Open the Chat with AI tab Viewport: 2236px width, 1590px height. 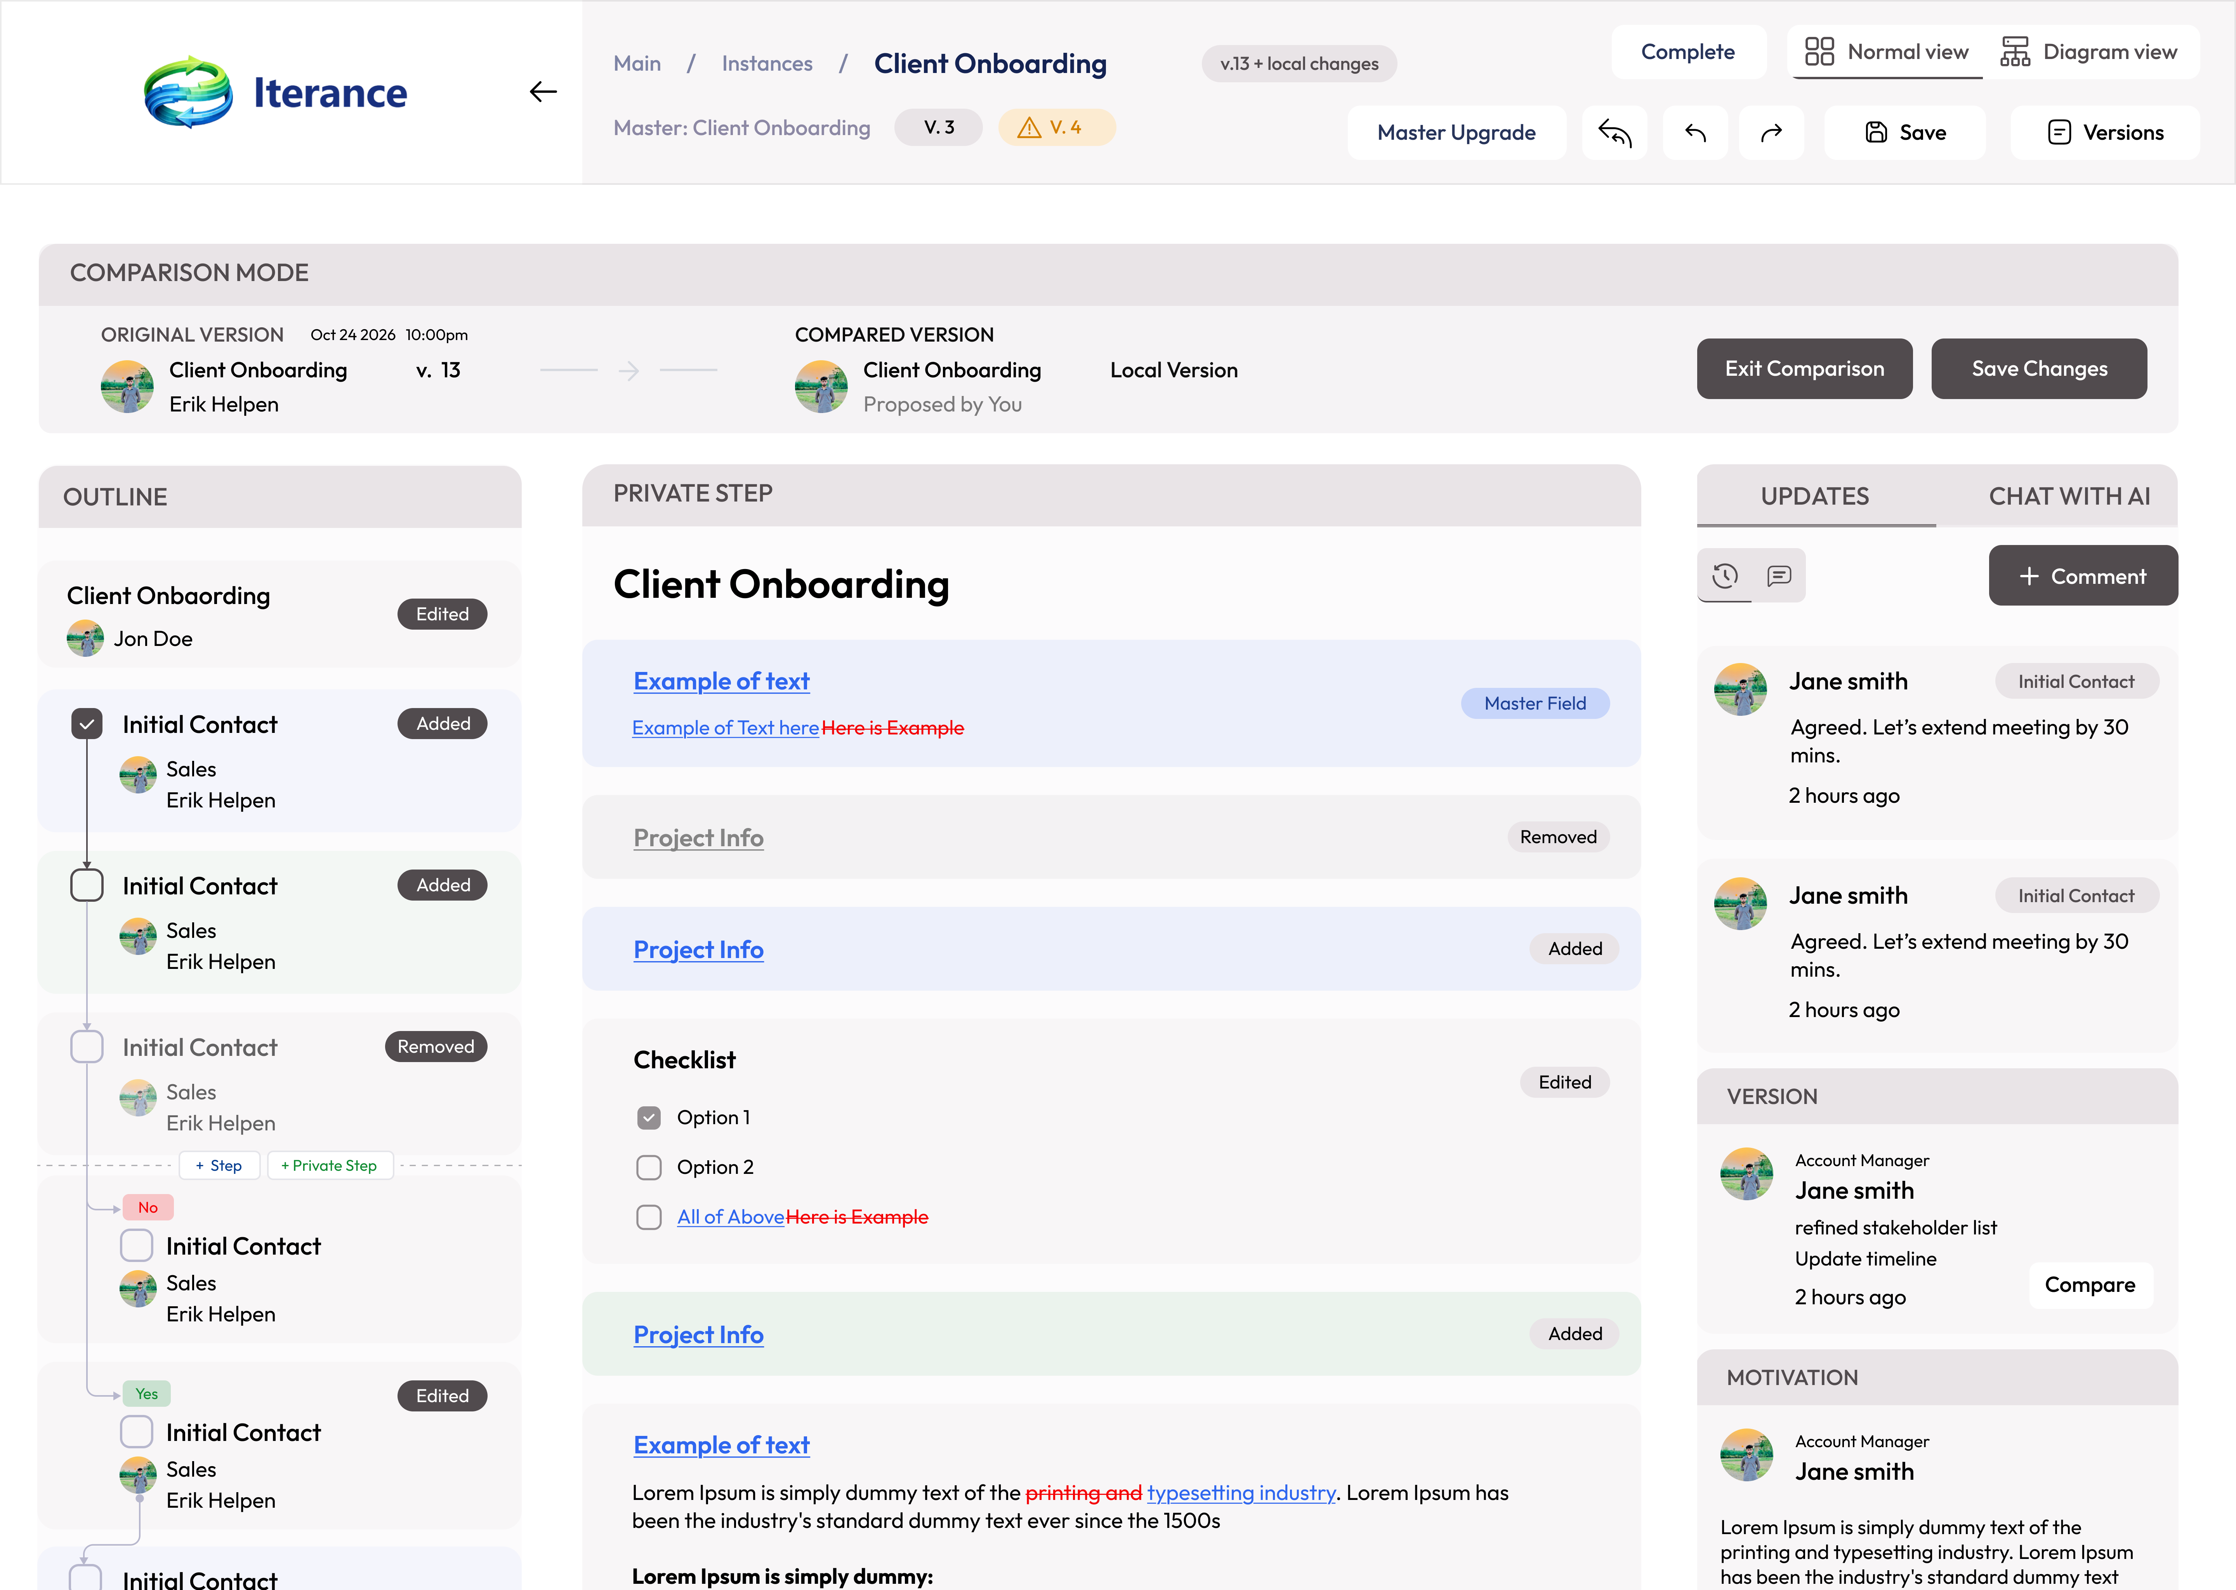[x=2069, y=496]
